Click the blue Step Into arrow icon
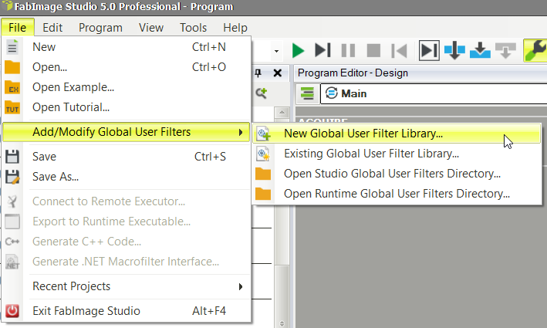 tap(480, 51)
